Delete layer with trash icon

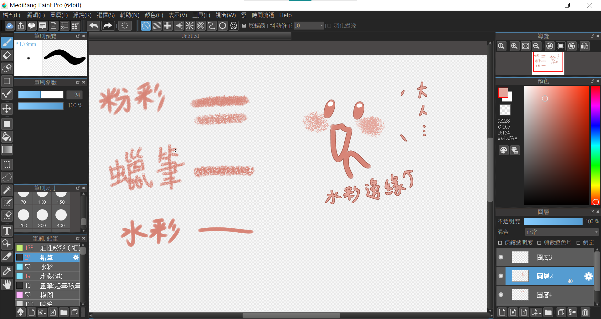(x=585, y=312)
